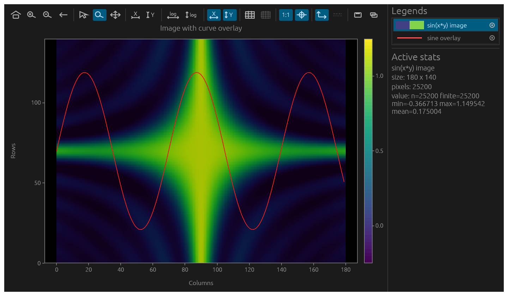Select the pan mode four-arrow tool

pos(115,15)
